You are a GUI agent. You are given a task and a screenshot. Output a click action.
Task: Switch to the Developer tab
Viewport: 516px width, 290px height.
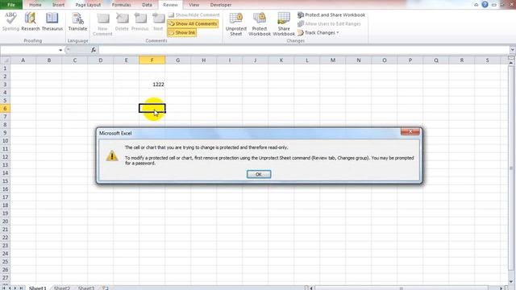pyautogui.click(x=221, y=5)
